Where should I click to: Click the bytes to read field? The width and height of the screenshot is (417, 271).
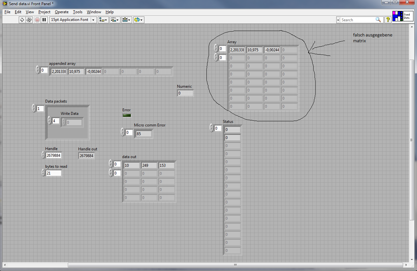tap(53, 173)
